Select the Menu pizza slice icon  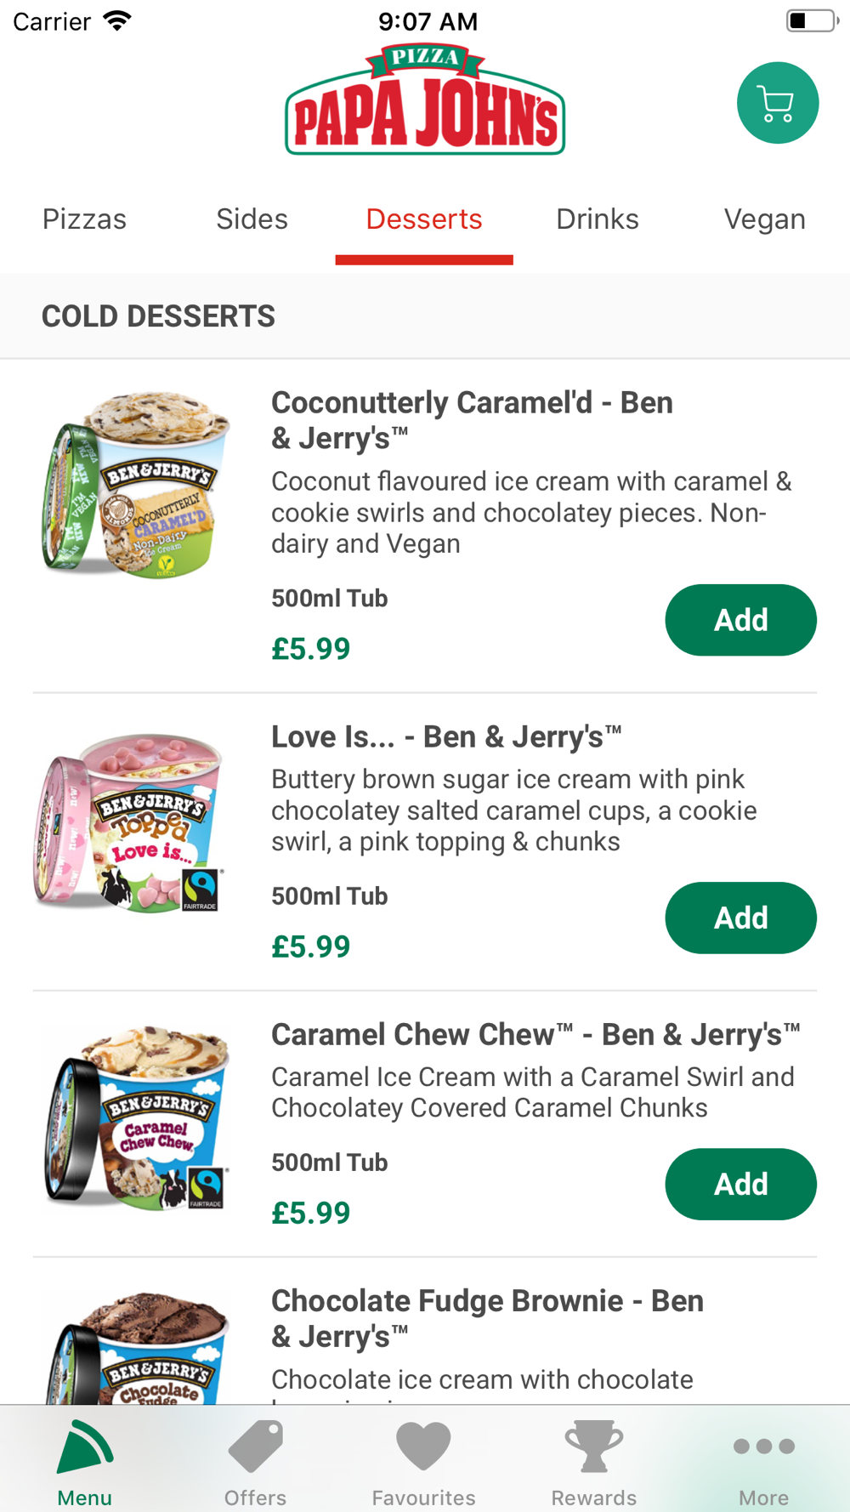84,1446
